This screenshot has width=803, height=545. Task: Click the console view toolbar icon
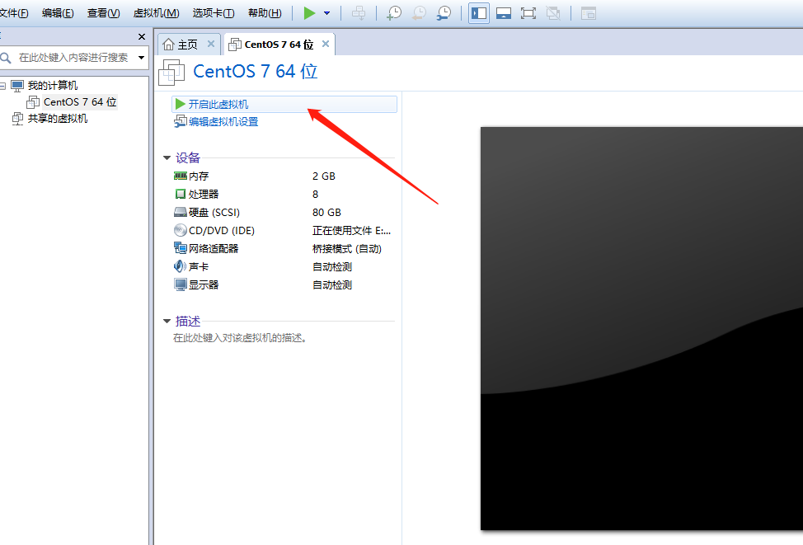[589, 13]
